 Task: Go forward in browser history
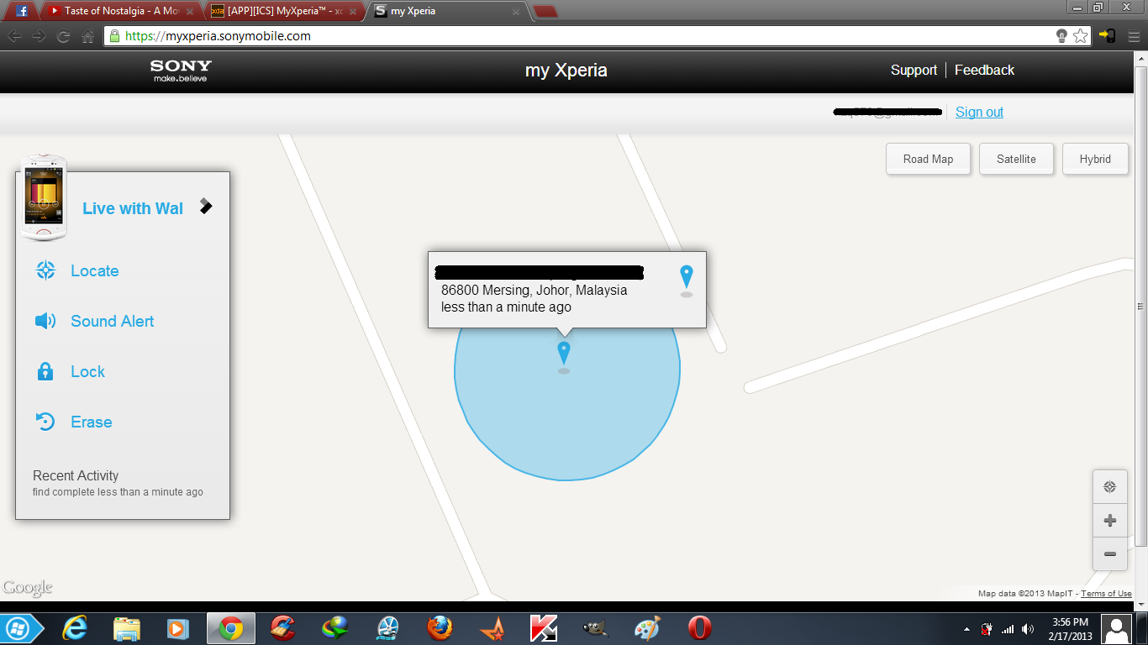pos(39,36)
